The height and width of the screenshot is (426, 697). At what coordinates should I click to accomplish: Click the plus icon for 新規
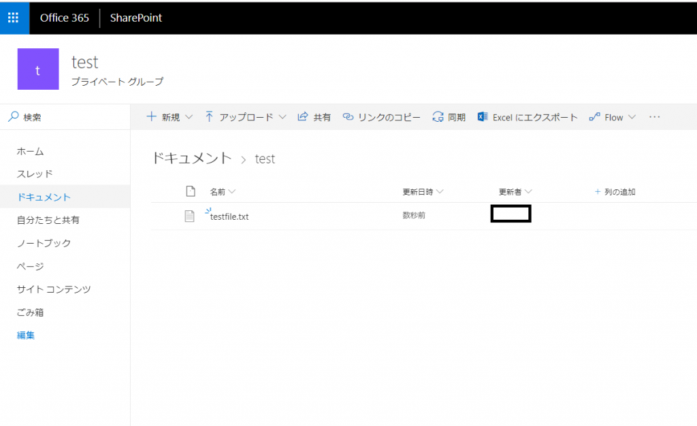tap(152, 117)
